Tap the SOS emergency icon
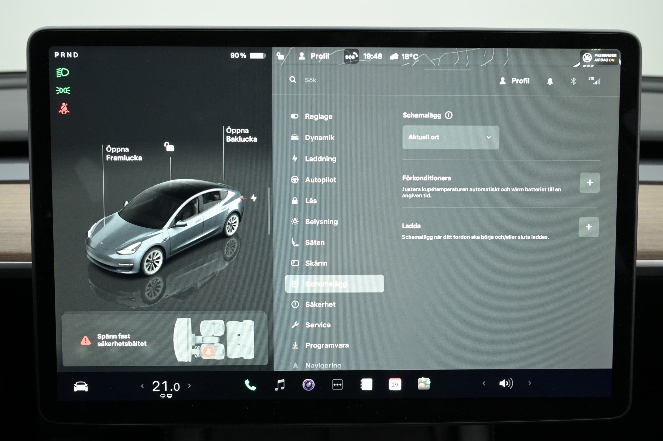 (351, 56)
